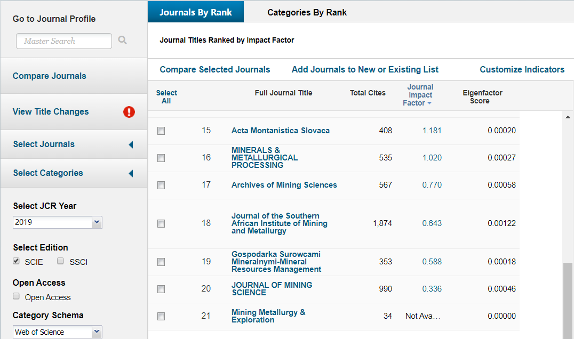This screenshot has height=339, width=574.
Task: Open Customize Indicators
Action: (x=522, y=70)
